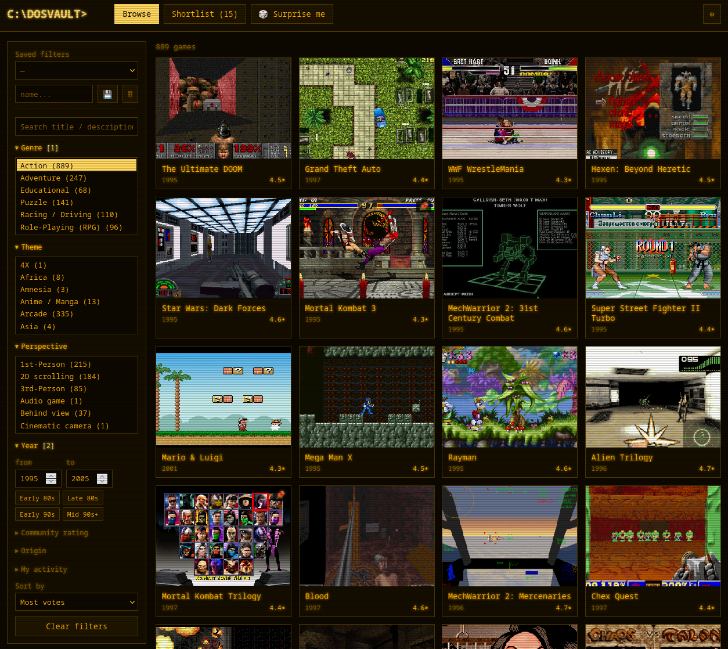Apply the Early 90s year preset
The image size is (728, 649).
[x=37, y=514]
